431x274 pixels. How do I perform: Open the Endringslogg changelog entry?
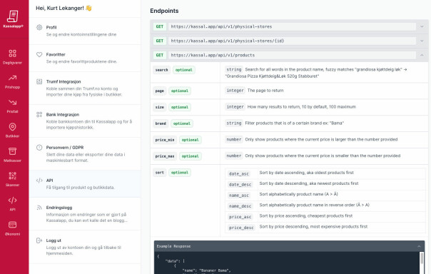coord(85,214)
